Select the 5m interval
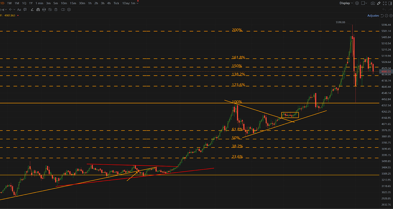Image resolution: width=393 pixels, height=209 pixels. click(56, 3)
